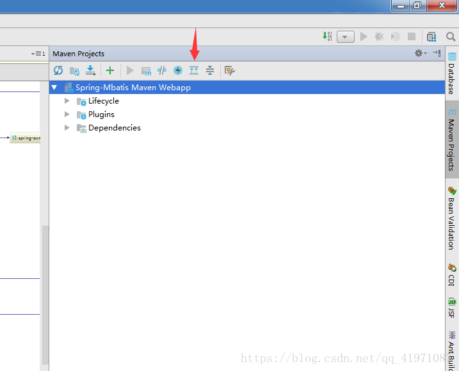Select Spring-Mbatis Maven Webapp project row
Image resolution: width=459 pixels, height=371 pixels.
pos(247,87)
